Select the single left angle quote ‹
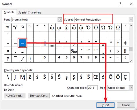The width and height of the screenshot is (137, 110). [110, 51]
